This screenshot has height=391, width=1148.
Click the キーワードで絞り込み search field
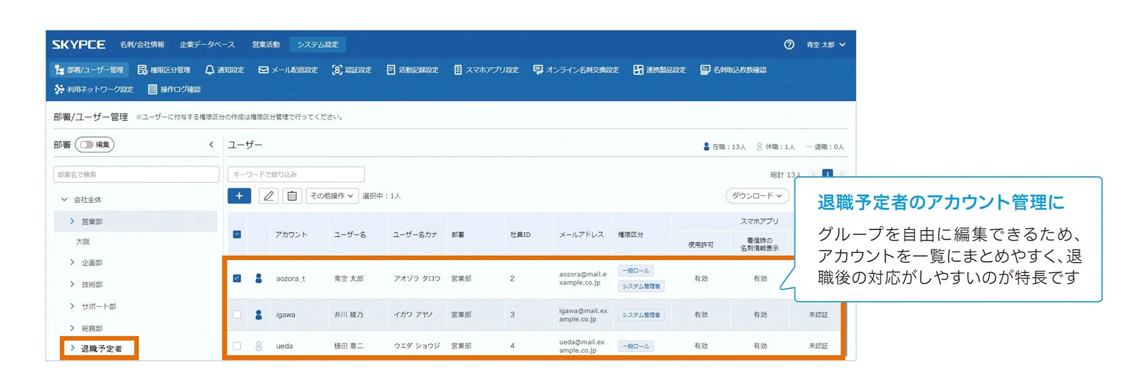coord(295,174)
